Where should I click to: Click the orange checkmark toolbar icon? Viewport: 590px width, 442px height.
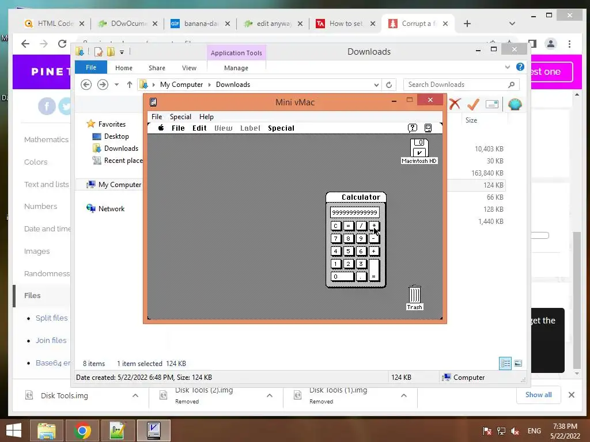(x=474, y=104)
